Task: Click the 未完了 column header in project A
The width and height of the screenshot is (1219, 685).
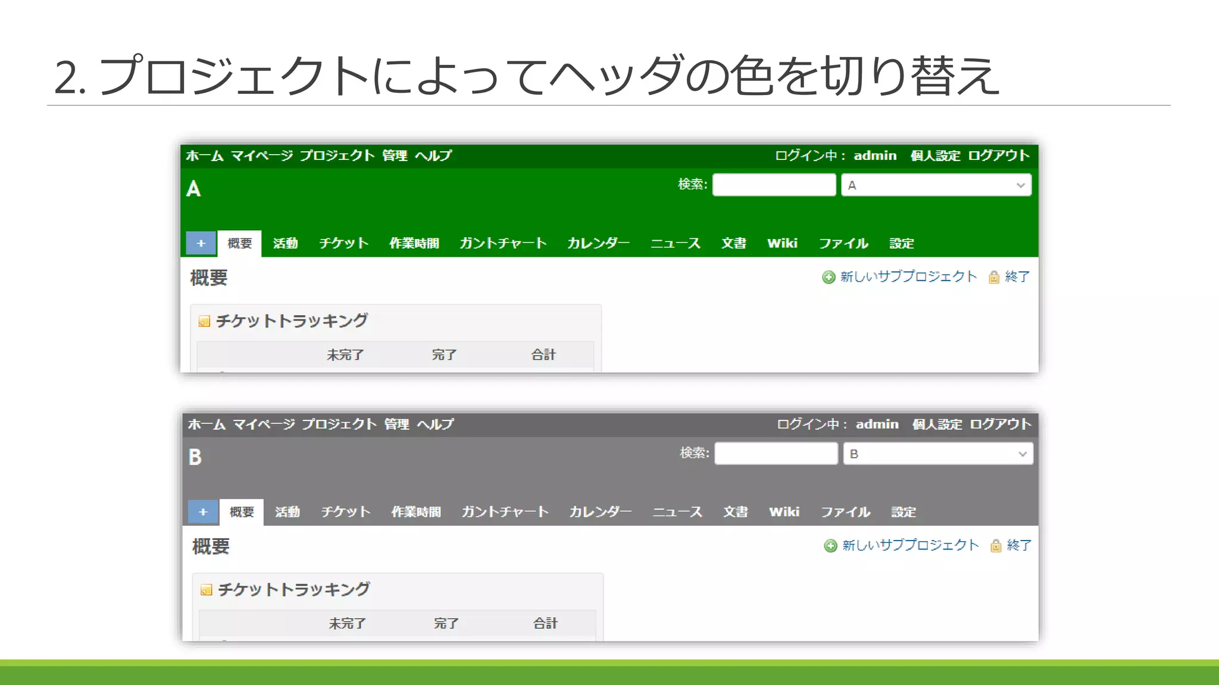Action: point(345,355)
